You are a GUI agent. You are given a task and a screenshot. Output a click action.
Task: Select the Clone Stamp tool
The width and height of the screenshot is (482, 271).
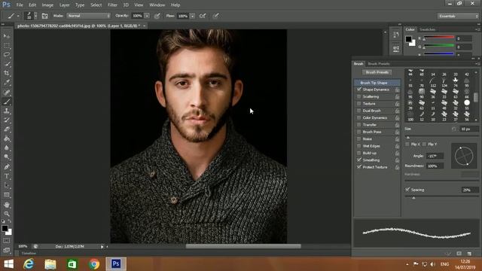click(7, 111)
